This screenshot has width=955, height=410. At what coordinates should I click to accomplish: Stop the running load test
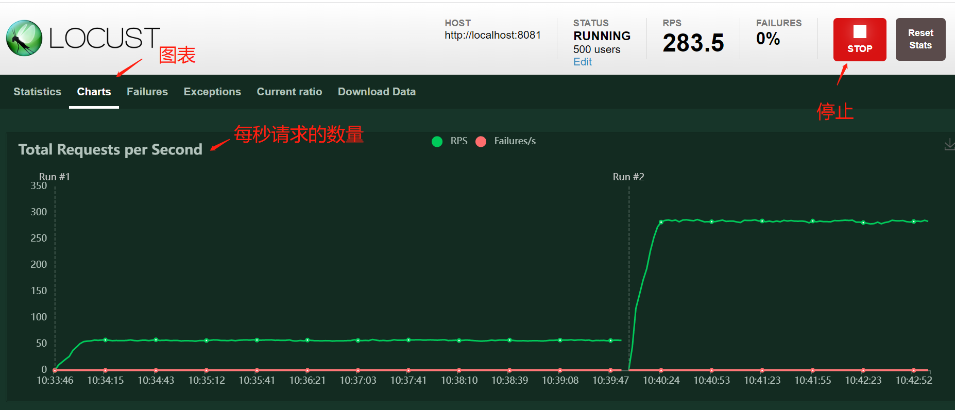[x=860, y=40]
